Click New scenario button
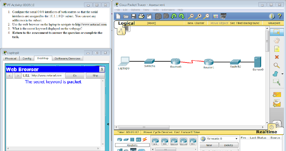286x151 pixels. point(209,145)
